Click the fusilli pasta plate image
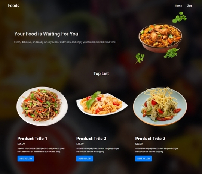Viewport: 202px width, 174px height. [x=102, y=104]
